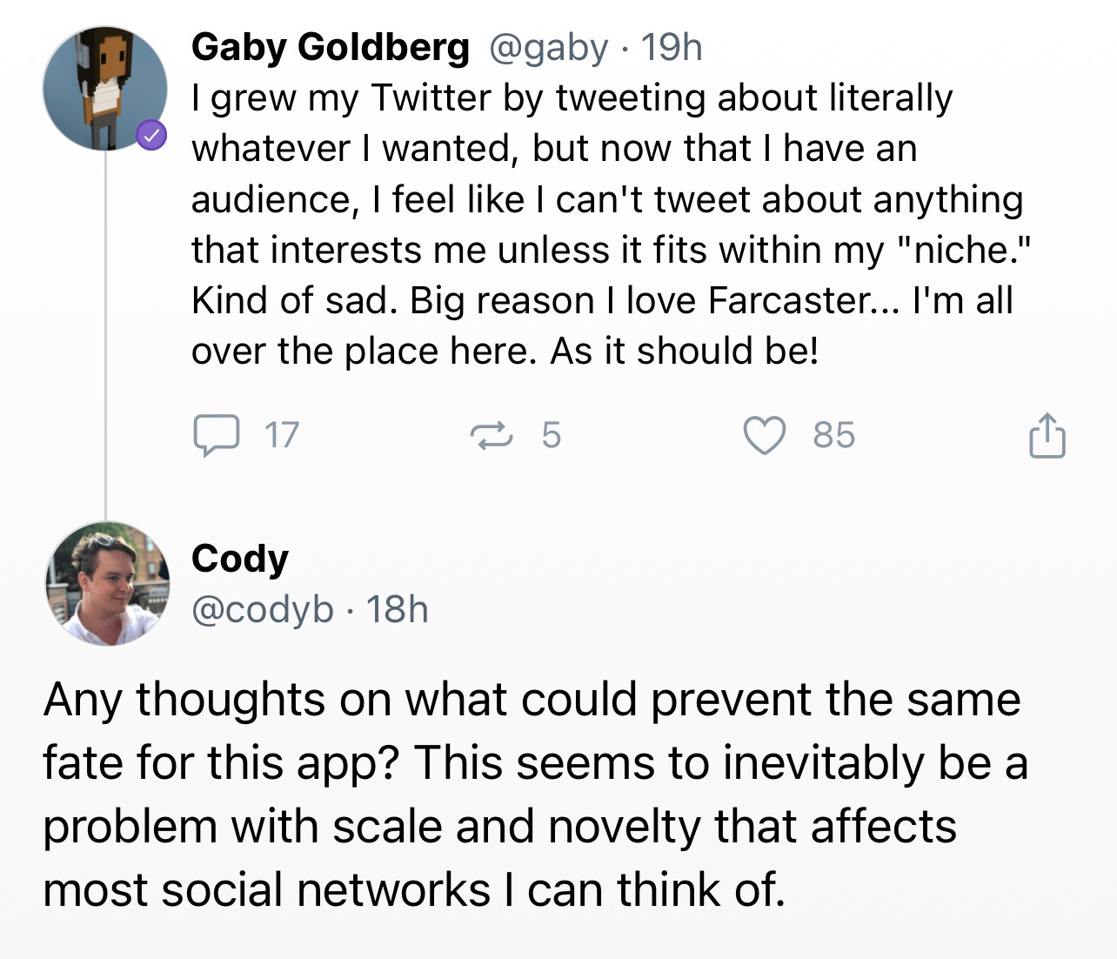View the 85 likes count
Image resolution: width=1117 pixels, height=959 pixels.
[833, 435]
